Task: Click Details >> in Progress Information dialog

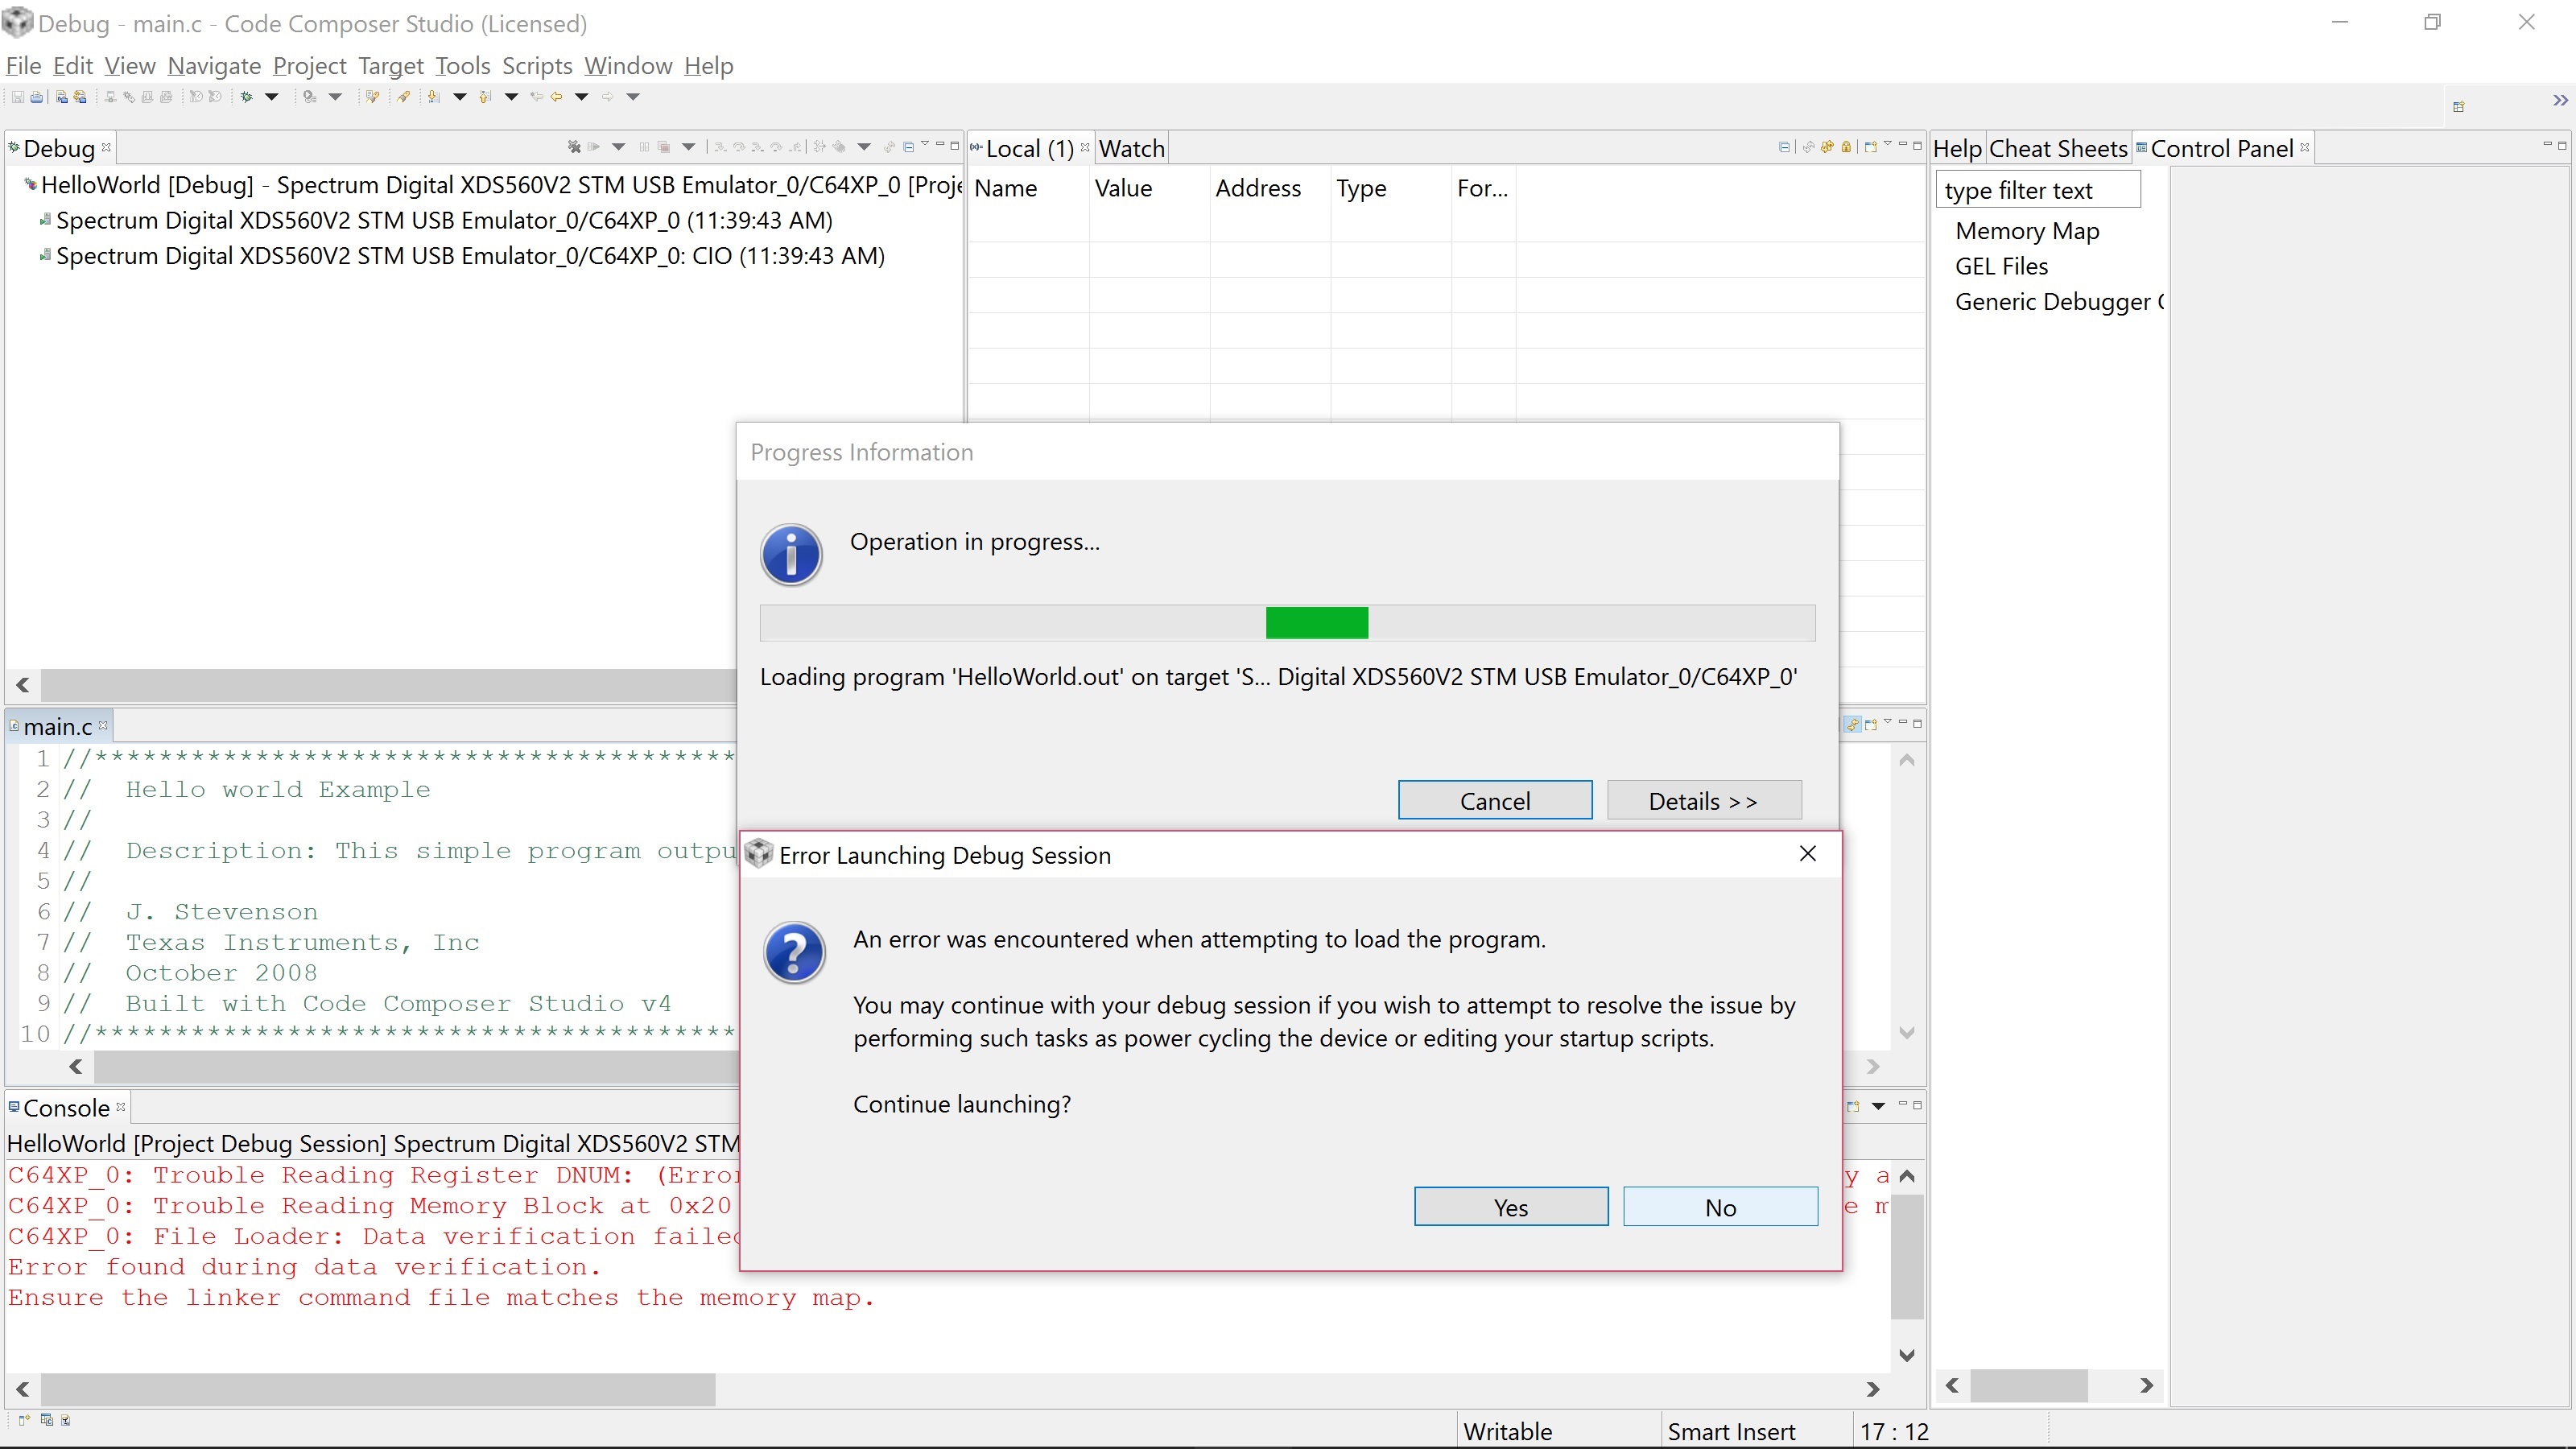Action: point(1704,800)
